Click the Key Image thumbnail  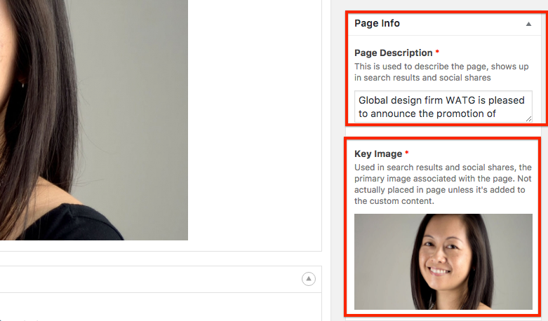[x=443, y=261]
